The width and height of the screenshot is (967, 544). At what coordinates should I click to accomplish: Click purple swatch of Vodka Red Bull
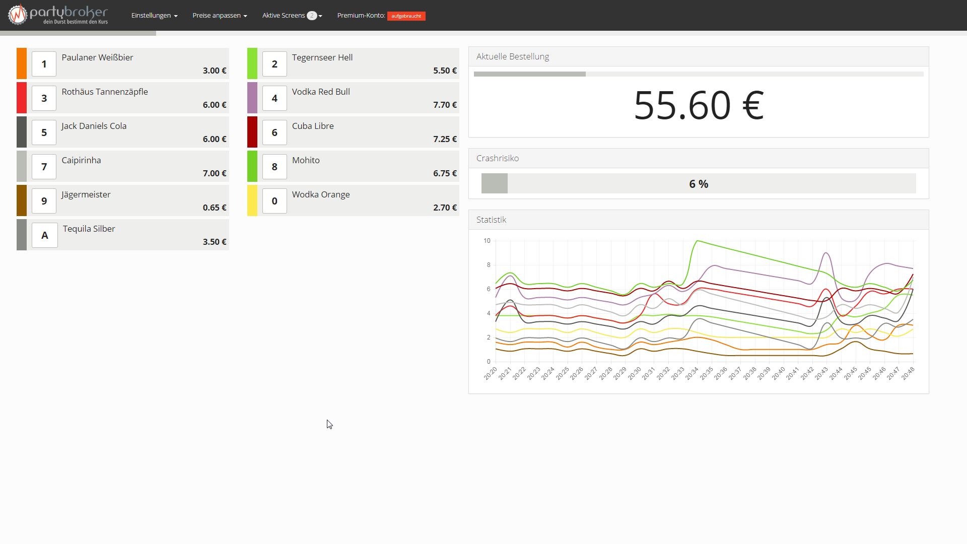pos(252,98)
